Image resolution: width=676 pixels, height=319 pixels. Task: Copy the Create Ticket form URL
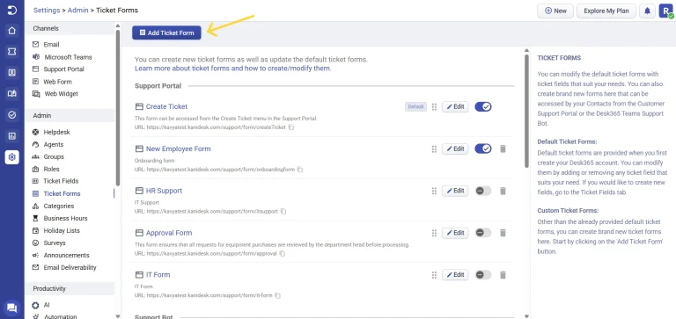coord(291,127)
